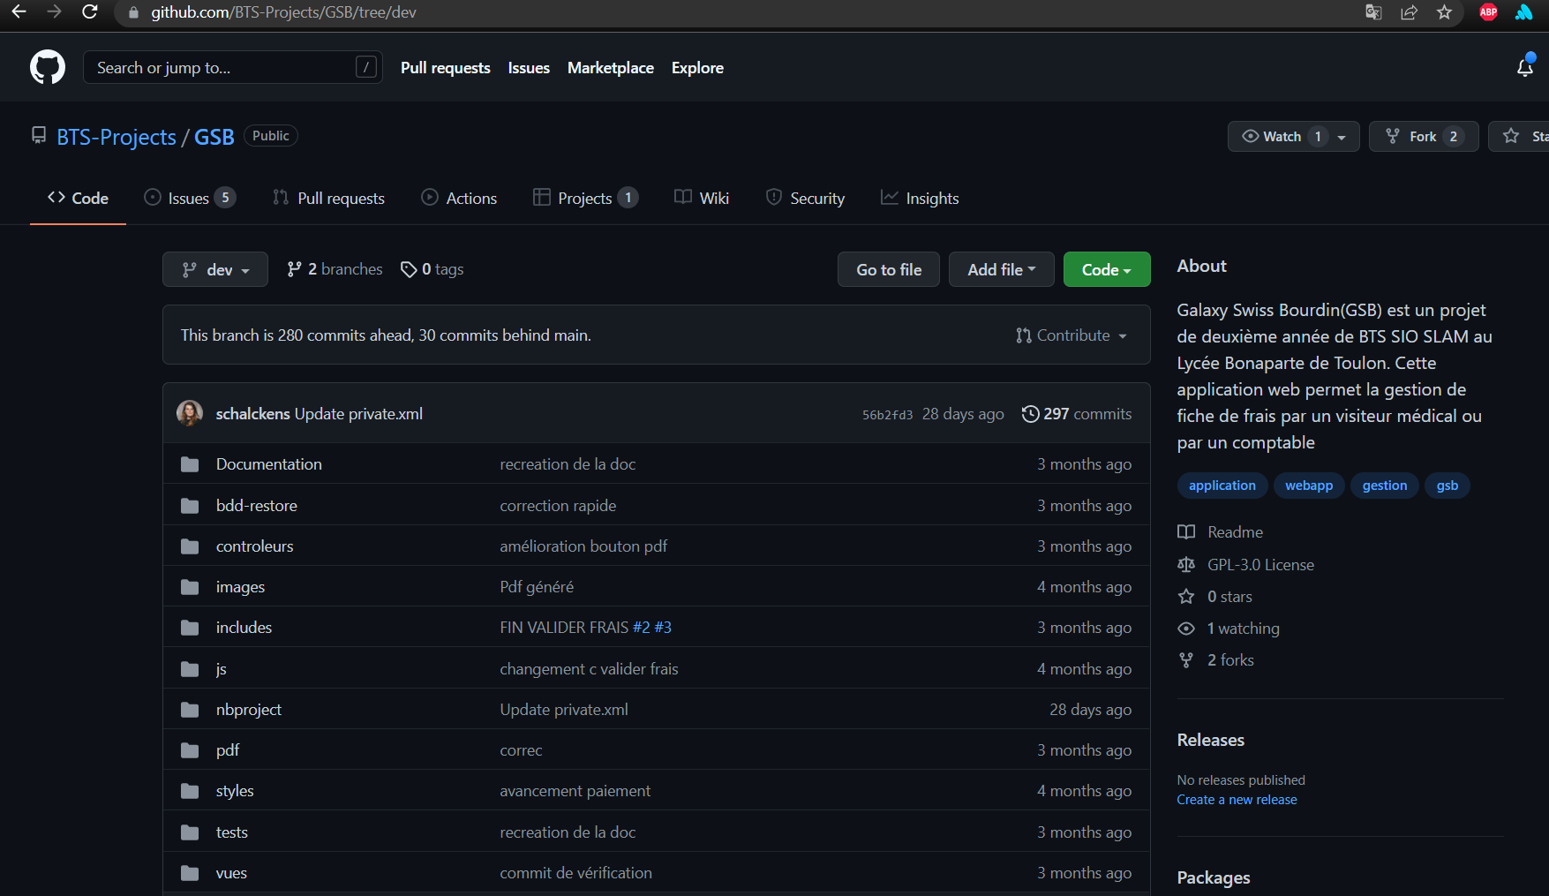This screenshot has width=1549, height=896.
Task: Expand the Contribute dropdown
Action: tap(1072, 335)
